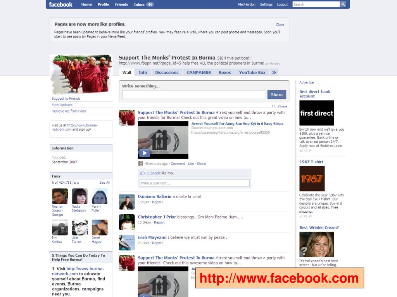The image size is (397, 297).
Task: Click the Advertise link
Action: point(306,82)
